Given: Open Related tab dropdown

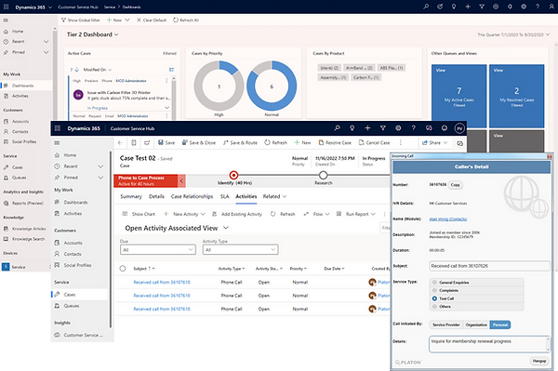Looking at the screenshot, I should 274,196.
